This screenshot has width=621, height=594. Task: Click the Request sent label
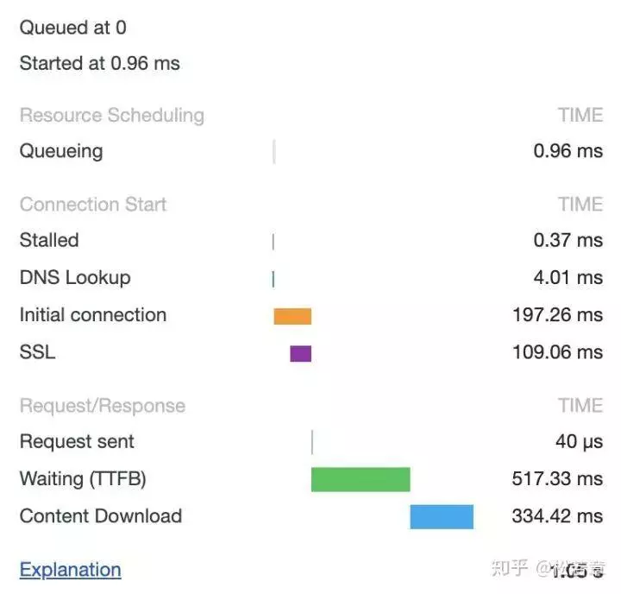pos(77,442)
